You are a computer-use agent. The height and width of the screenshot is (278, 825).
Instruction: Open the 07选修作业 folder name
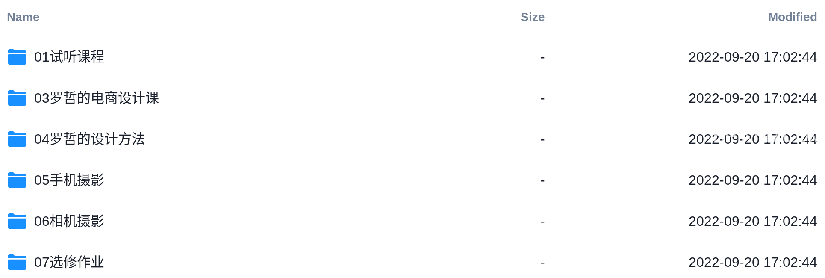pyautogui.click(x=69, y=262)
